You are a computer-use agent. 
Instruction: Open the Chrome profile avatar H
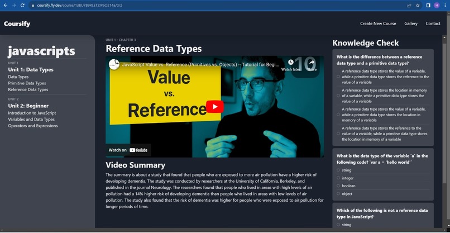(x=437, y=6)
